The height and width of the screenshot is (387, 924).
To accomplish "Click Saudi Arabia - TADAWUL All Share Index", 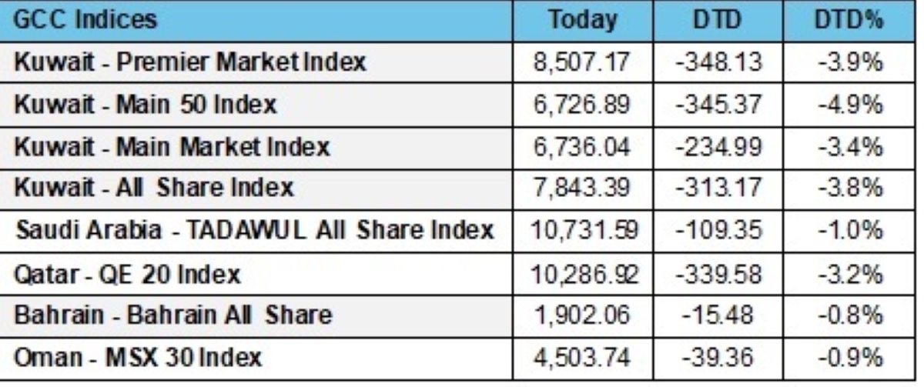I will click(x=253, y=230).
